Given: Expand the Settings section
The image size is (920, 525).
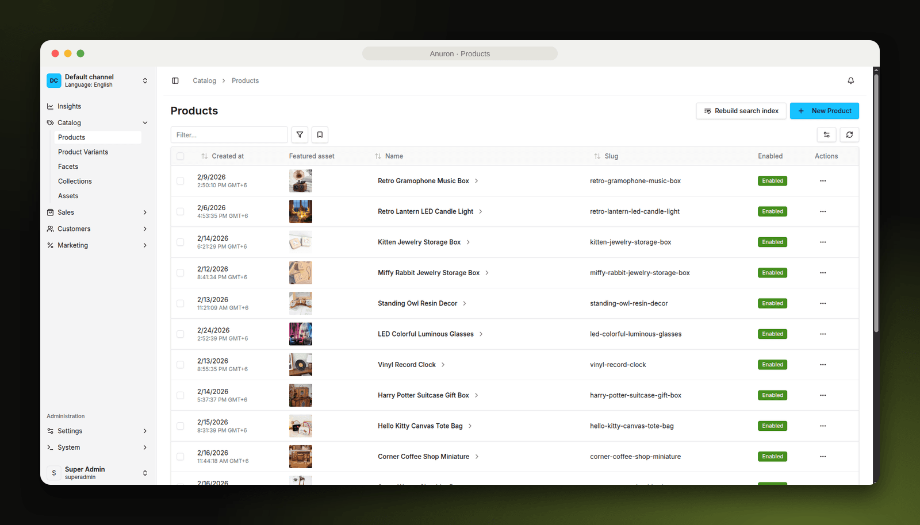Looking at the screenshot, I should [x=97, y=431].
